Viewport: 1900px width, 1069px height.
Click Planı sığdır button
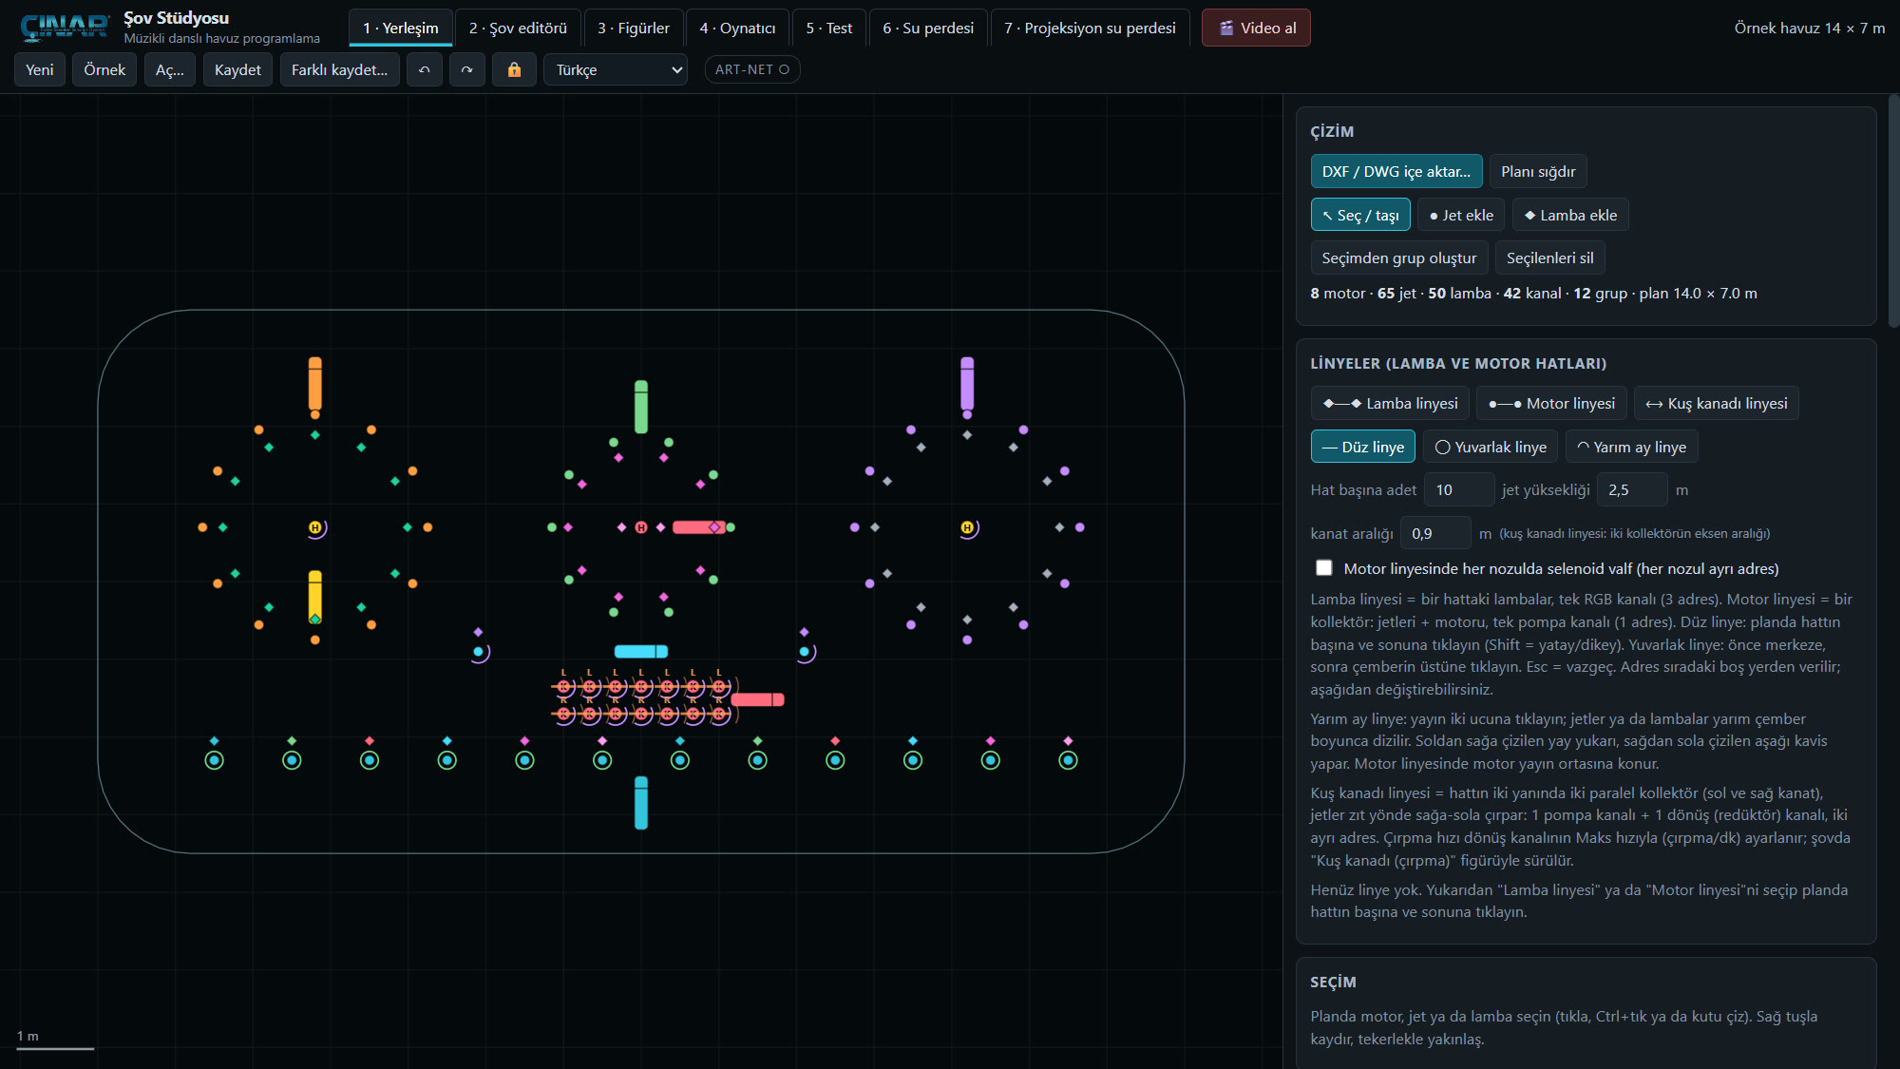point(1538,171)
